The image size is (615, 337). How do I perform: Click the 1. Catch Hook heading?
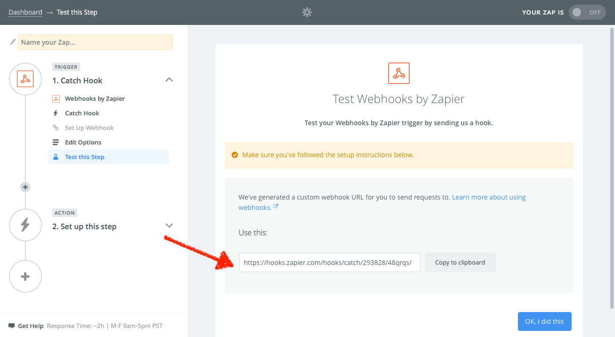point(77,80)
